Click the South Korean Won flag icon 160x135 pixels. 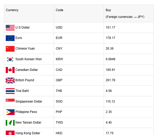(10, 59)
